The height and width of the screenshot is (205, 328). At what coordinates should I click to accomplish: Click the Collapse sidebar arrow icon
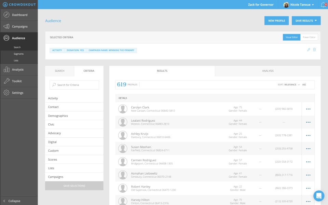[4, 201]
